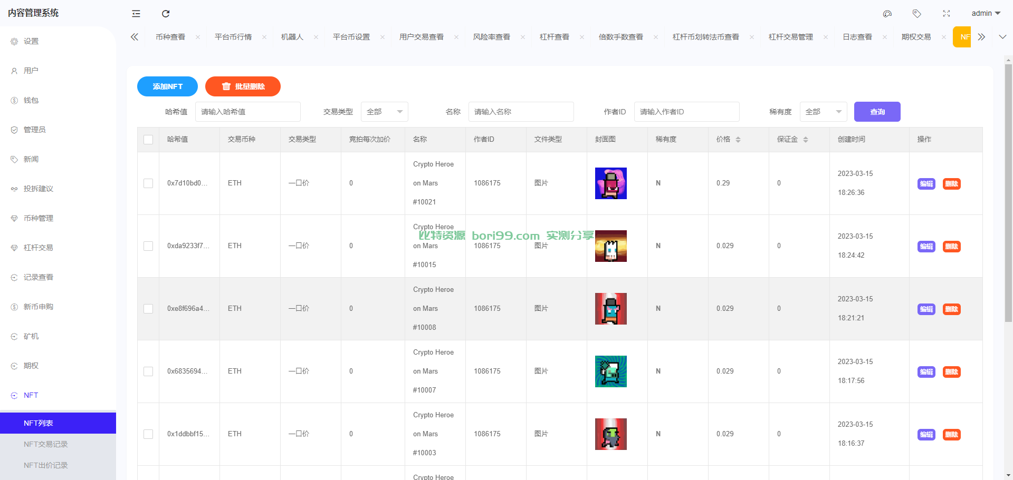Open the 稀有度 filter dropdown
The width and height of the screenshot is (1013, 480).
[824, 112]
